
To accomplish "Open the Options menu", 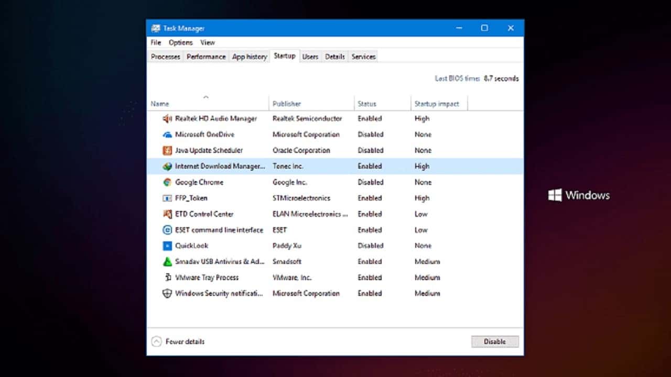I will 181,42.
